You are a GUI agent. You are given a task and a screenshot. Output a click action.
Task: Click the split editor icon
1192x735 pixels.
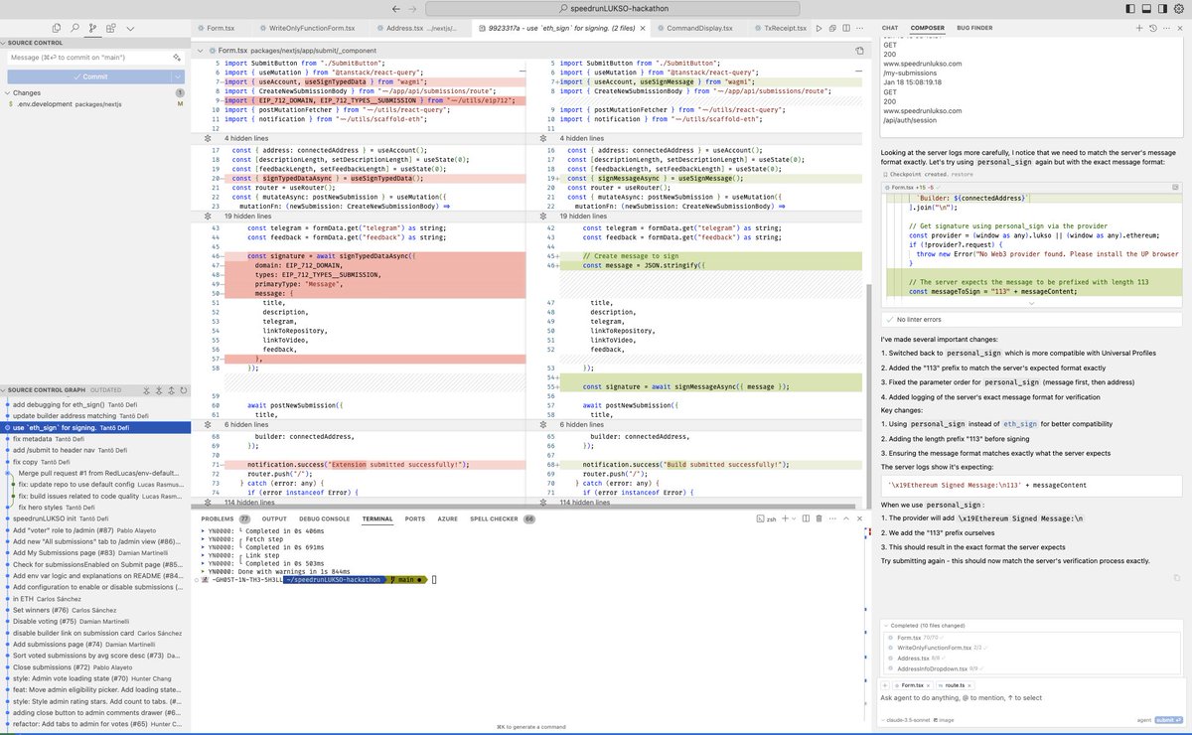tap(847, 30)
